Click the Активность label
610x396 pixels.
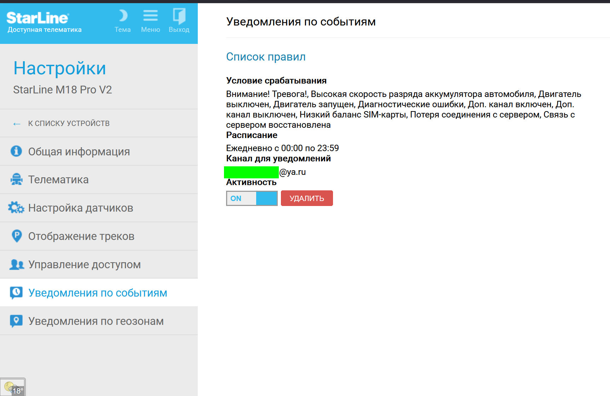pyautogui.click(x=251, y=182)
